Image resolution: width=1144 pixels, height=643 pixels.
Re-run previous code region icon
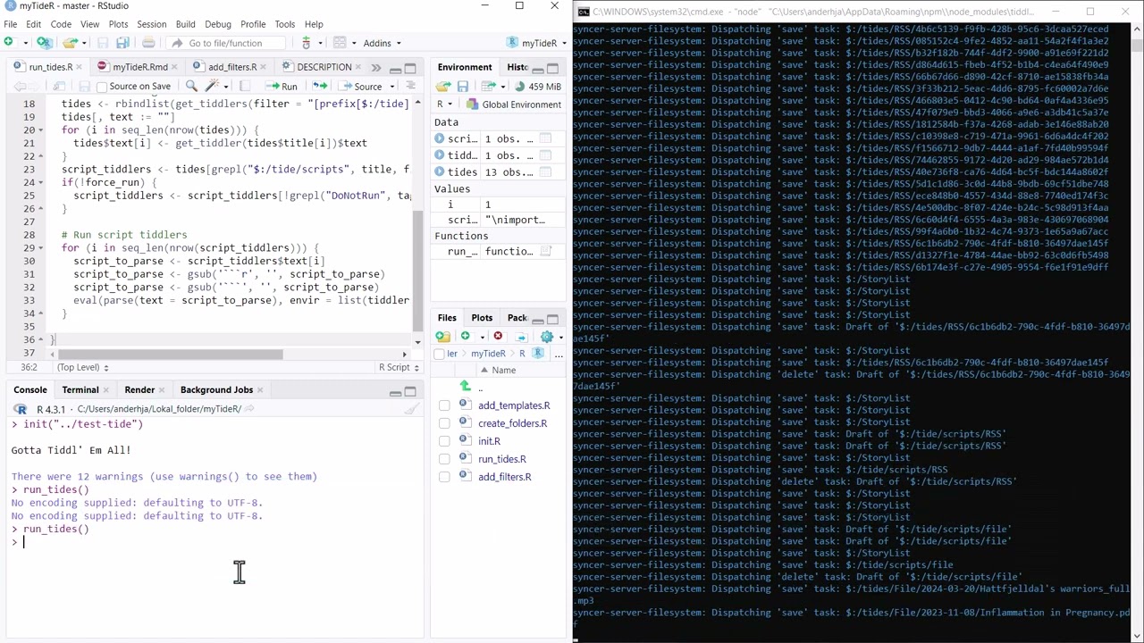click(x=320, y=87)
